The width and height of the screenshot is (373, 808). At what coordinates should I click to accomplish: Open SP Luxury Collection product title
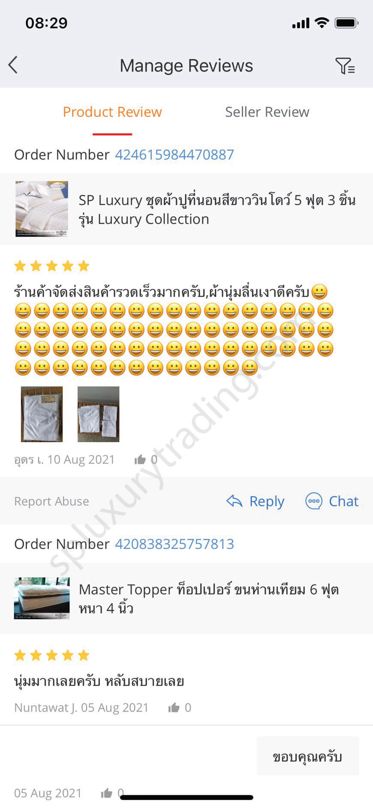click(x=217, y=209)
